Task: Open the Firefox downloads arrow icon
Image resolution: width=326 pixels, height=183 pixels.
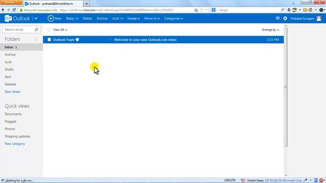Action: point(289,10)
